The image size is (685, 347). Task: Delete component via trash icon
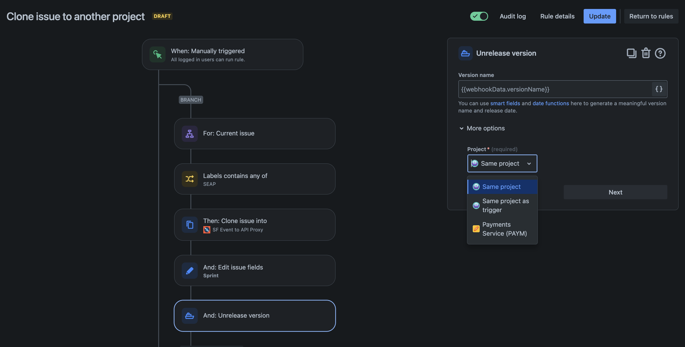646,53
